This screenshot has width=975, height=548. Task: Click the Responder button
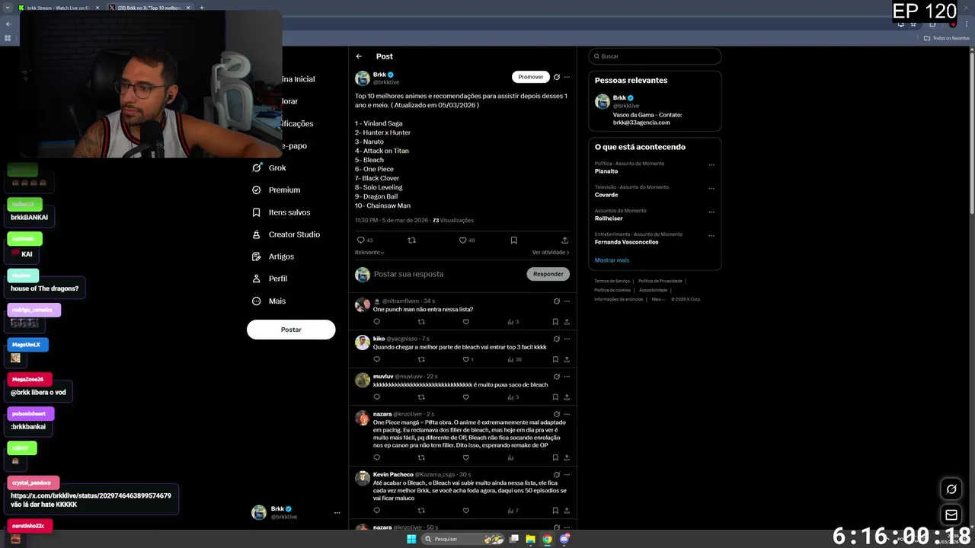tap(548, 274)
